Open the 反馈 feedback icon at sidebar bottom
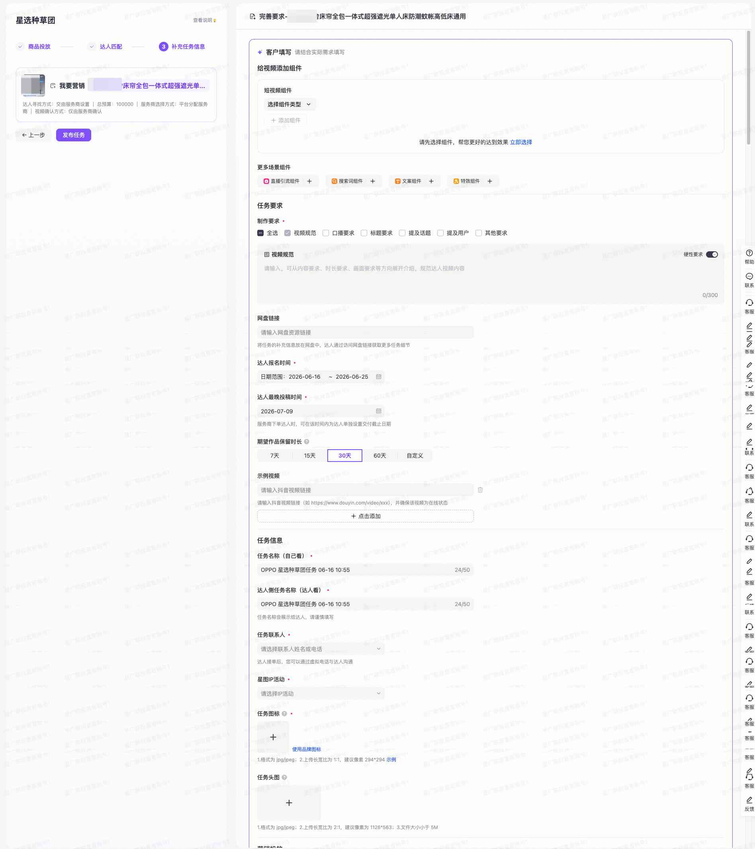The image size is (755, 849). pos(749,800)
